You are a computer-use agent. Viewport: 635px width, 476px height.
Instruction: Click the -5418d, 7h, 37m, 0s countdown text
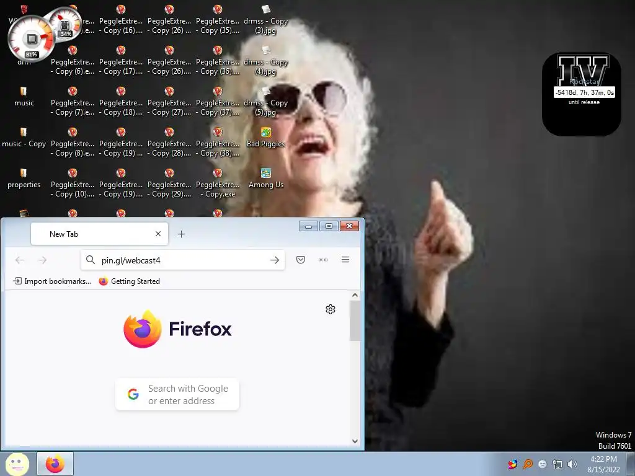coord(584,92)
